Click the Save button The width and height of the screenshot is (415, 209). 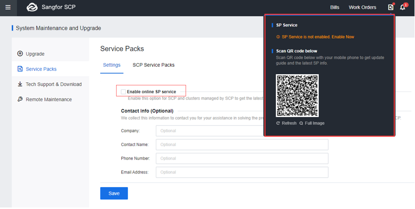click(114, 193)
